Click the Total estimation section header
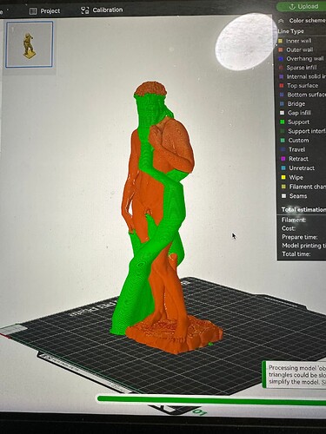Viewport: 326px width, 434px height. tap(303, 209)
